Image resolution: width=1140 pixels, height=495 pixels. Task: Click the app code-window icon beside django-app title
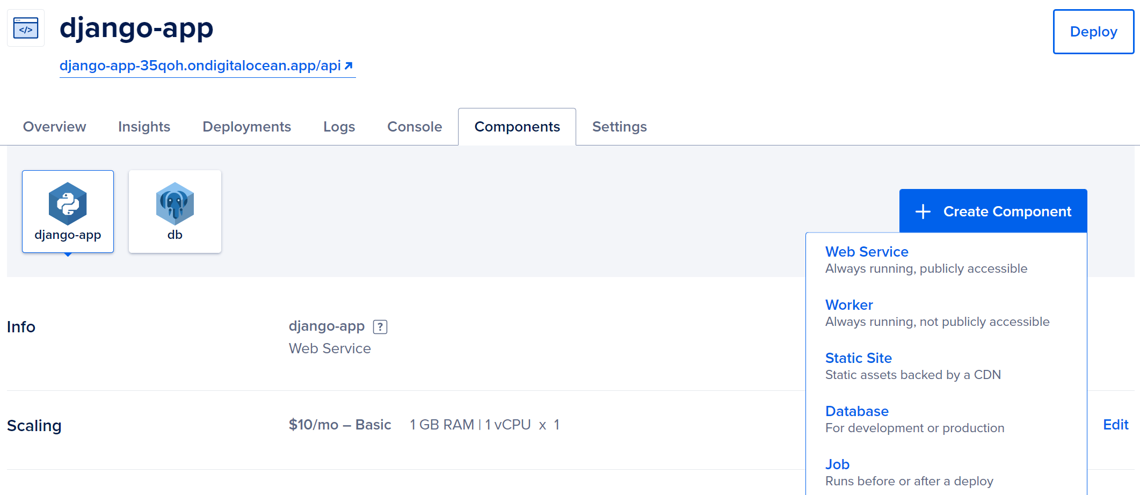coord(26,28)
